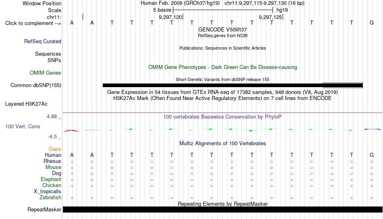
Task: Click the Window Position label
Action: [x=42, y=3]
